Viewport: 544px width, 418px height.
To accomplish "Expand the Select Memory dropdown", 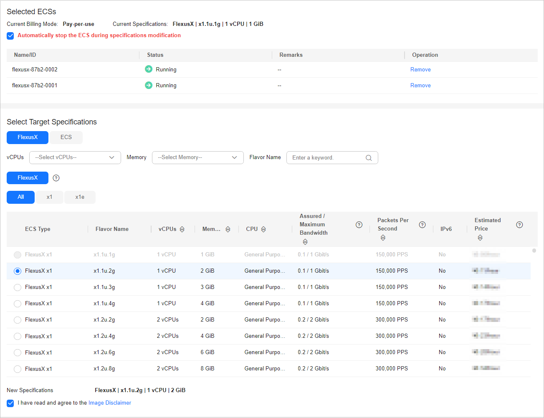I will [x=197, y=157].
